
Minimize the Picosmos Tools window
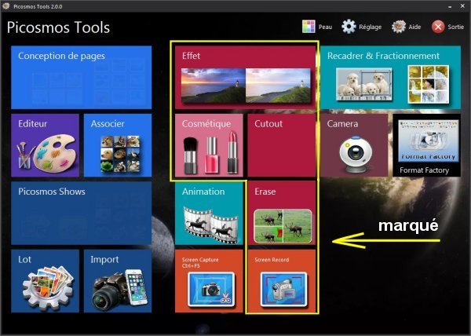point(450,6)
